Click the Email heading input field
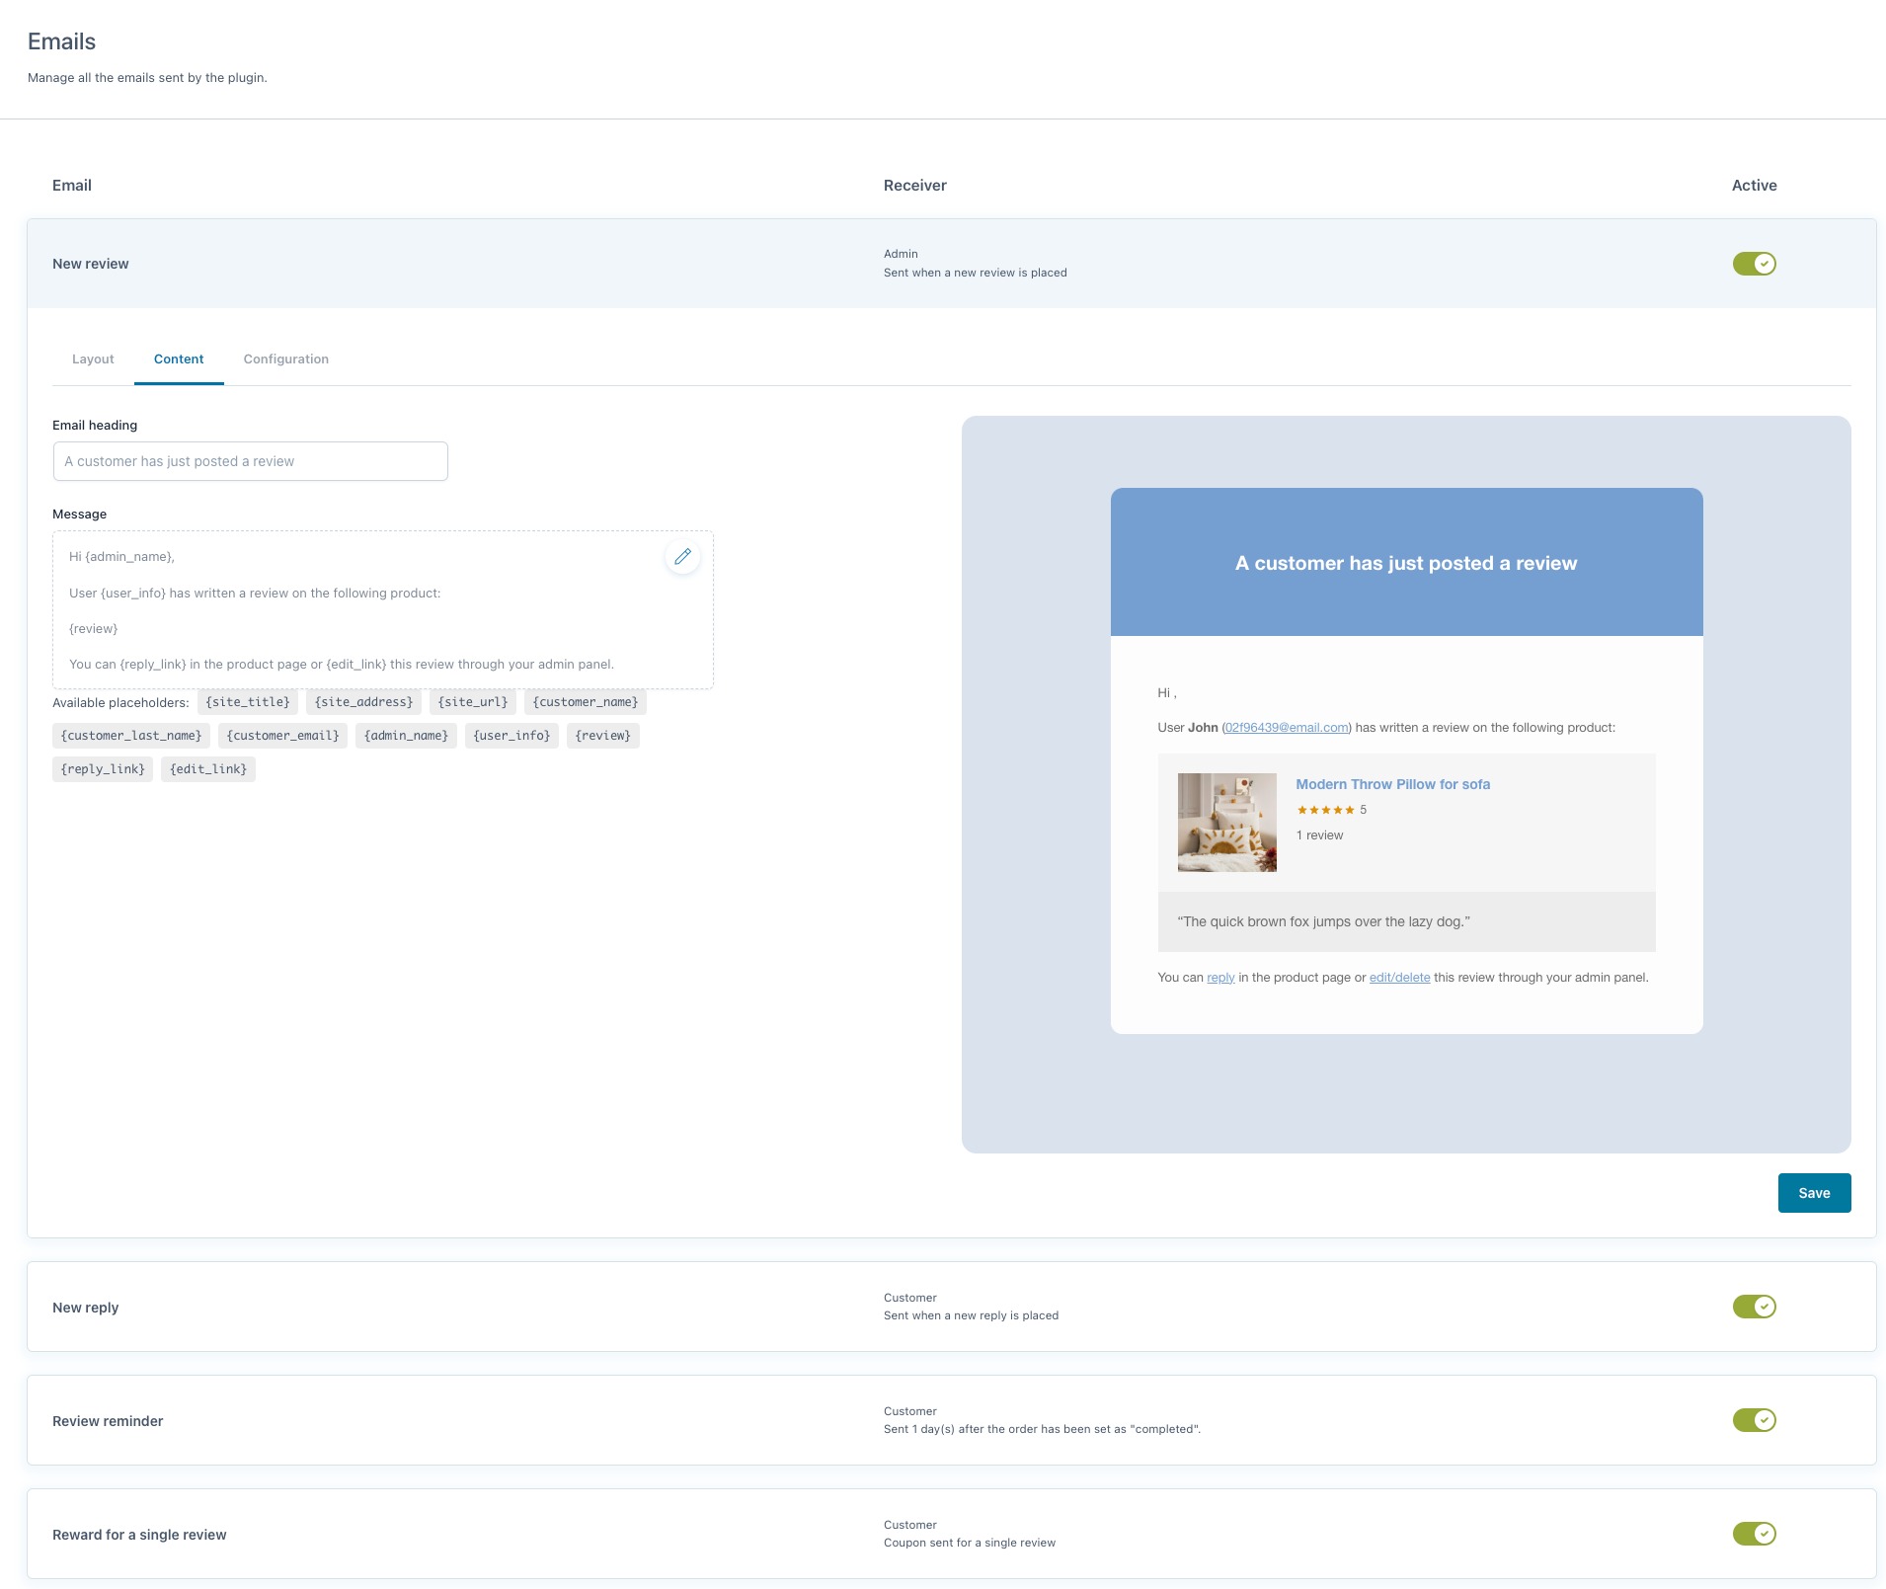The width and height of the screenshot is (1886, 1589). coord(250,461)
